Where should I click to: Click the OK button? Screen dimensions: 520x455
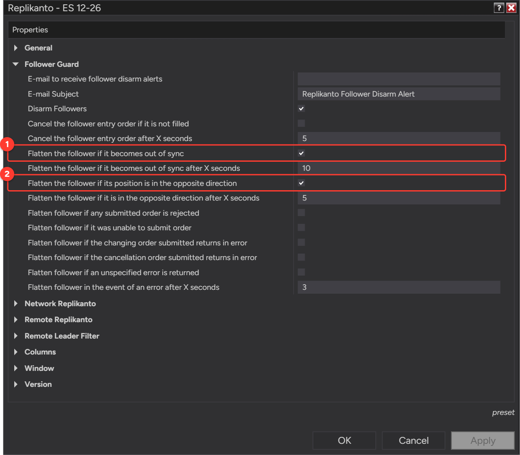(344, 440)
